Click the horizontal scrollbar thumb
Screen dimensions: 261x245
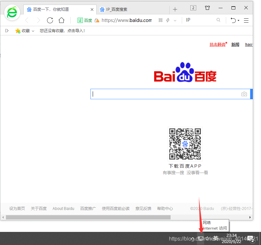(x=88, y=217)
